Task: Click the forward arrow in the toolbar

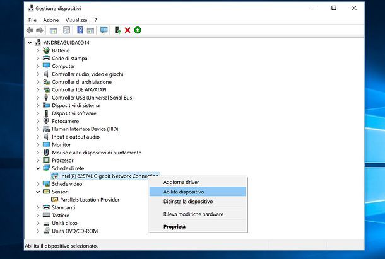Action: coord(39,30)
